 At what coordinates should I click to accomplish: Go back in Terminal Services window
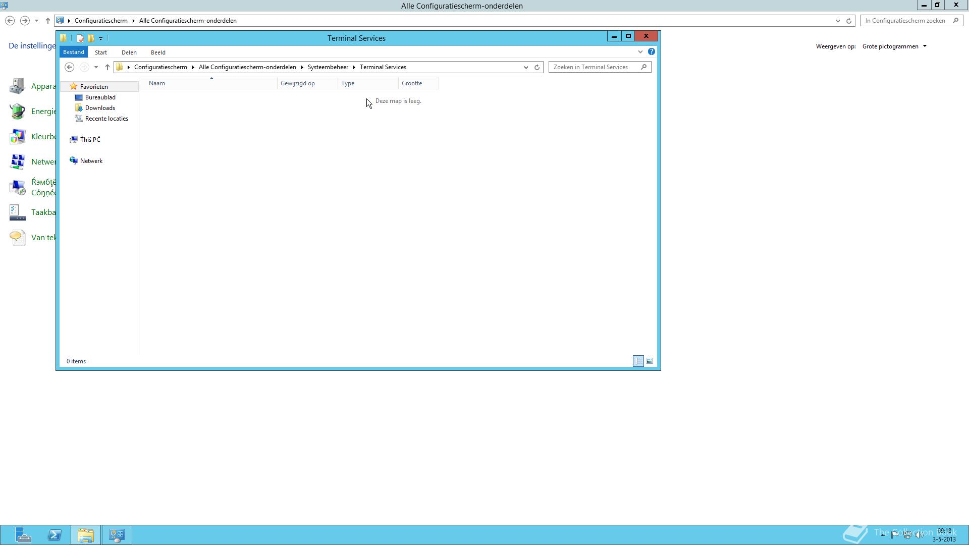70,67
